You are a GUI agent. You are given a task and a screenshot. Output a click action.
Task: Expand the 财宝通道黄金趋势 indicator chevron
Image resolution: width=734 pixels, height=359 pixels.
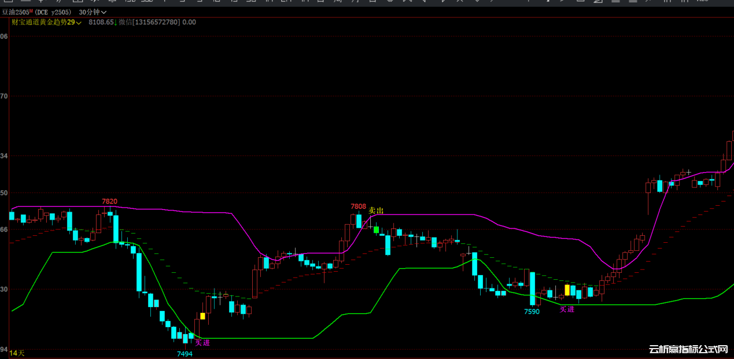pyautogui.click(x=79, y=23)
